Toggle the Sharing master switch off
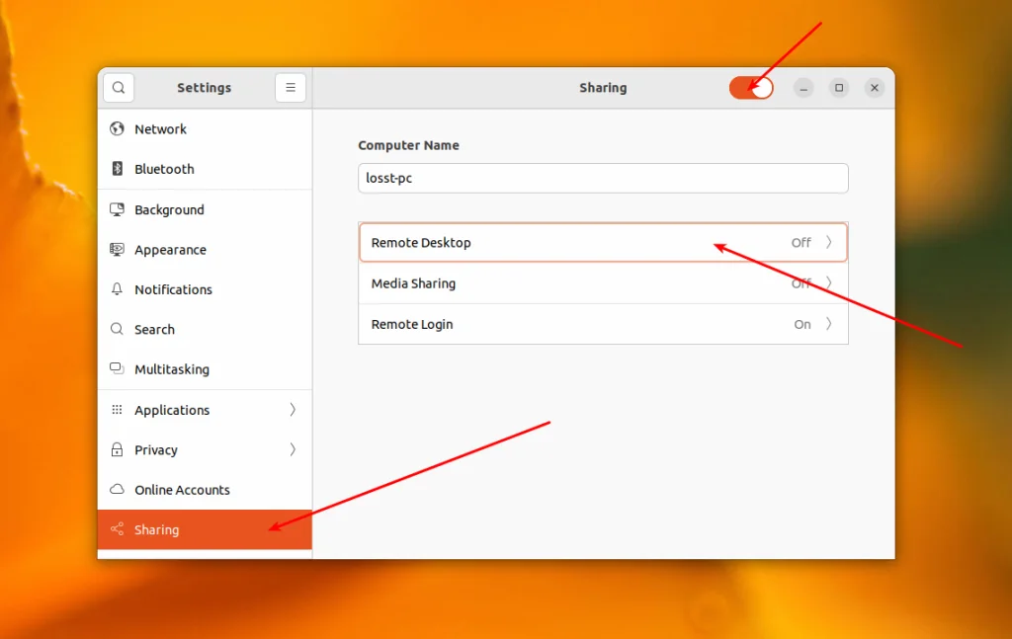Viewport: 1012px width, 639px height. 751,88
